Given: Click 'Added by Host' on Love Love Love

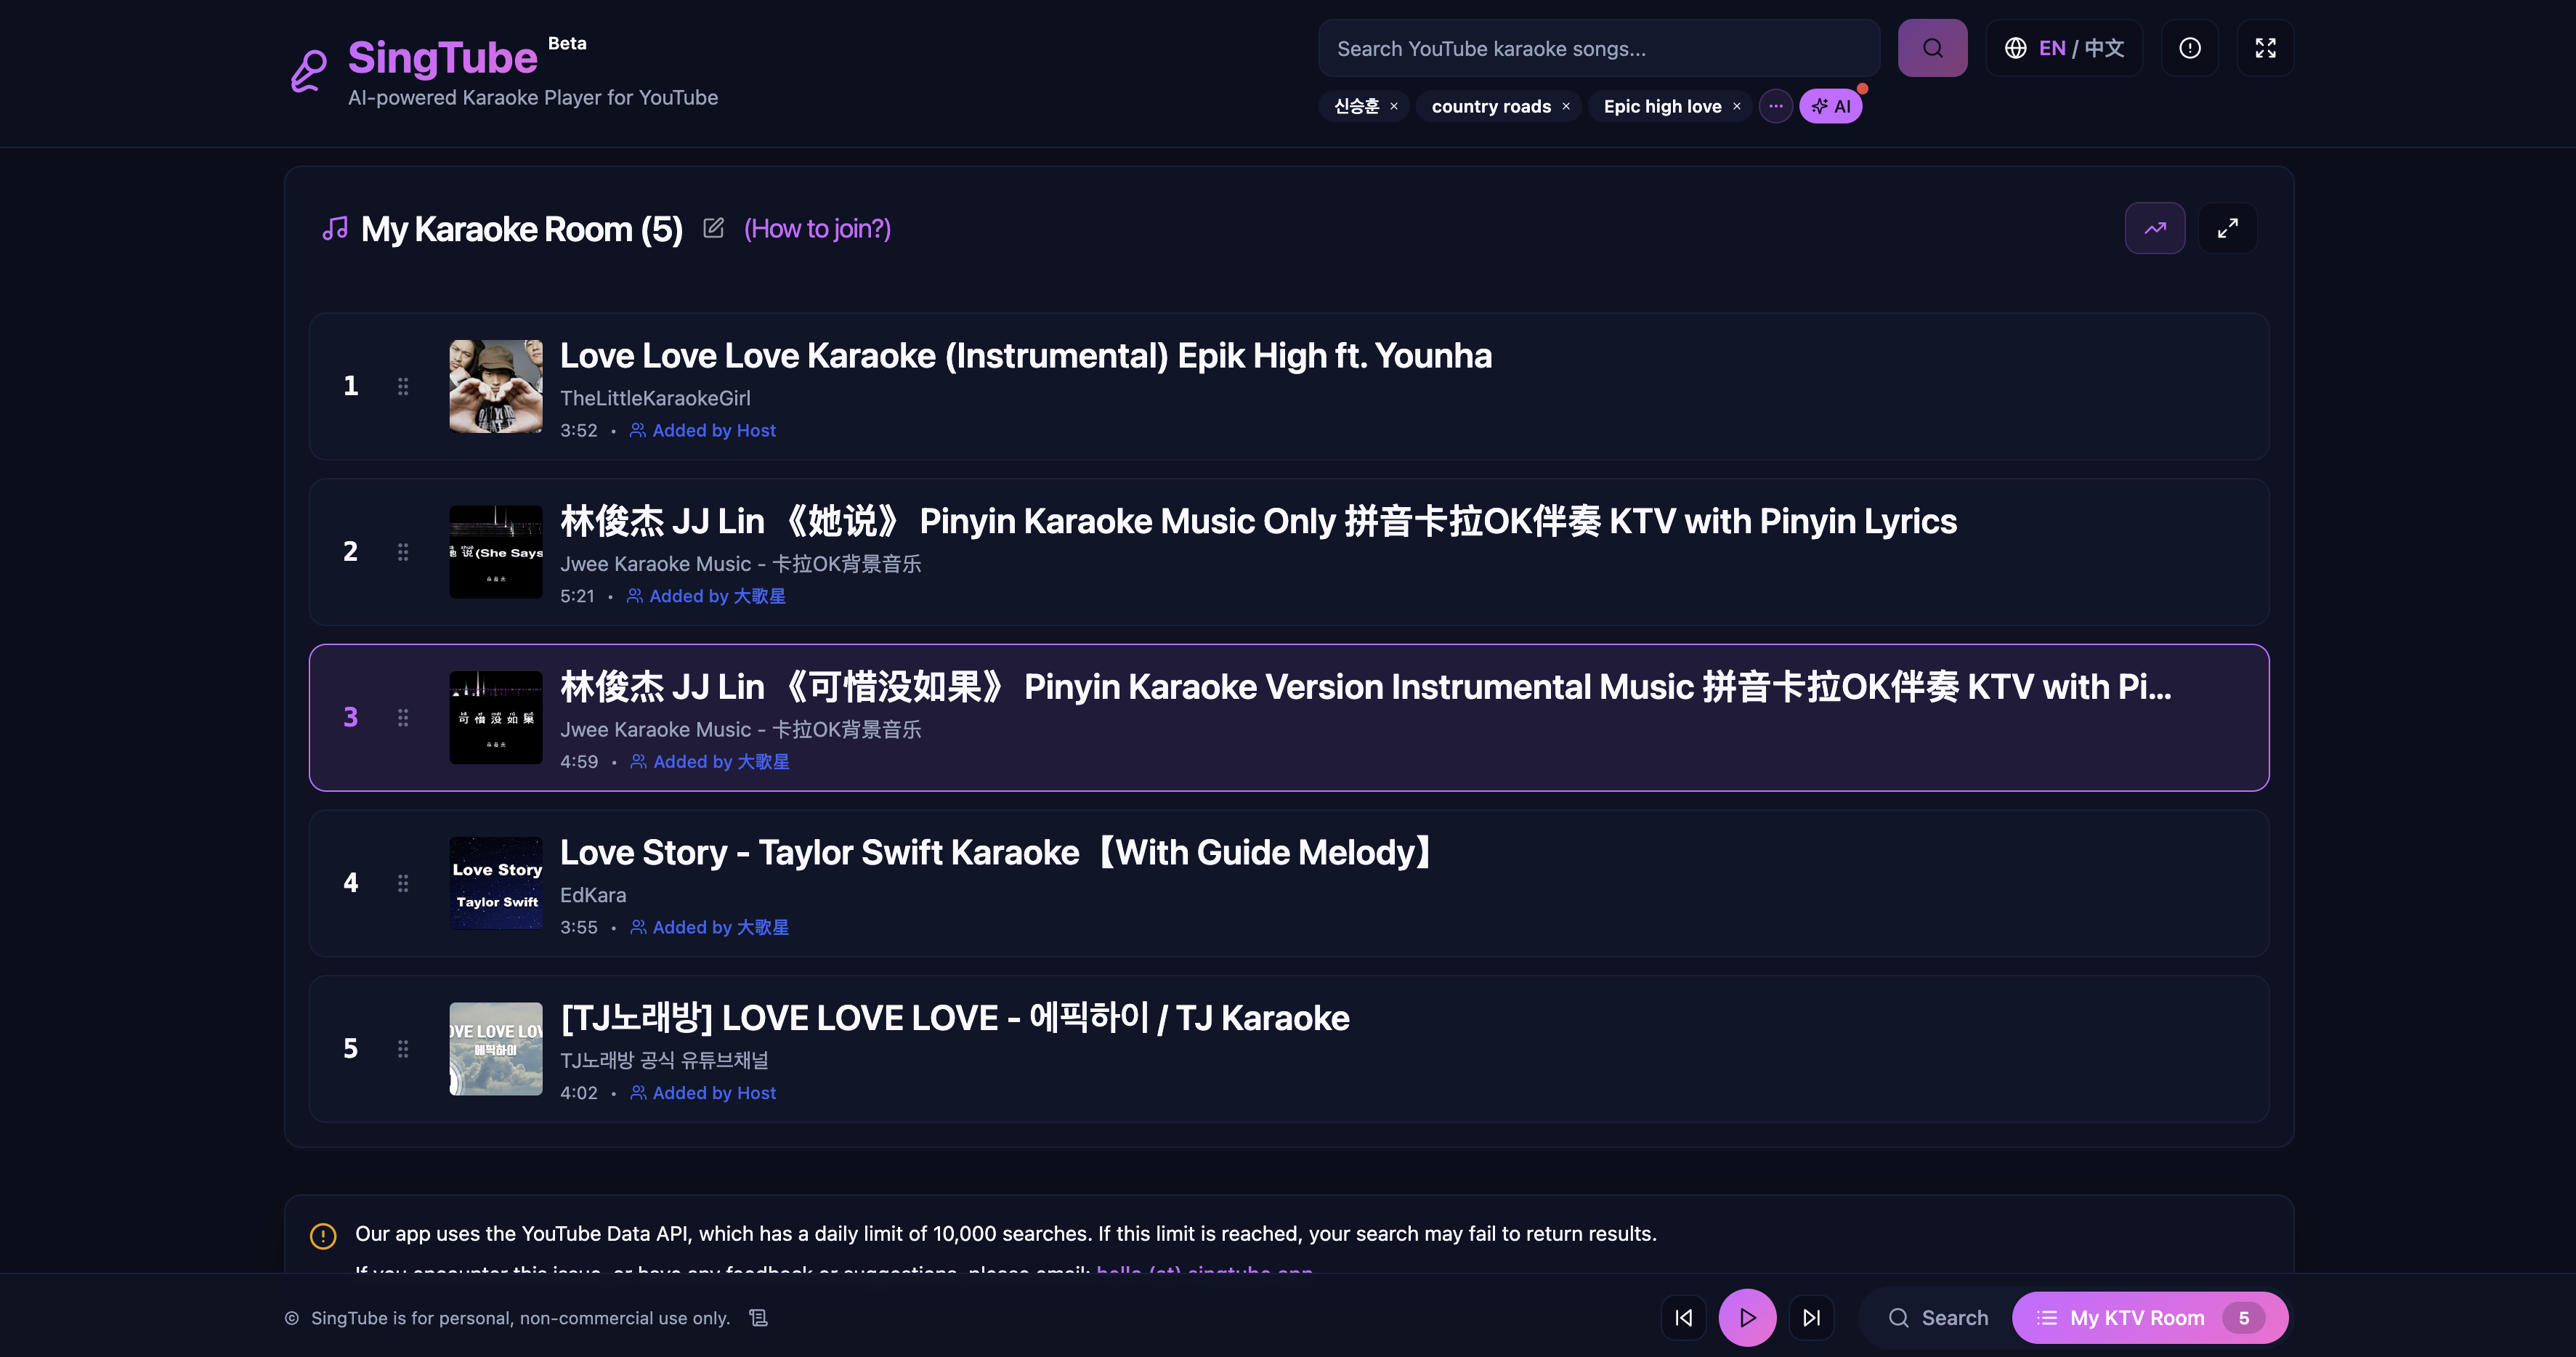Looking at the screenshot, I should 713,430.
